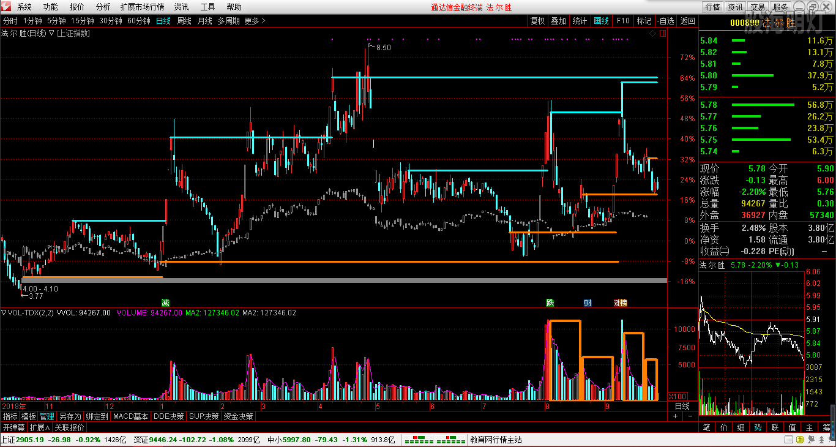Toggle 复权 price adjustment
The image size is (836, 447).
(x=537, y=21)
